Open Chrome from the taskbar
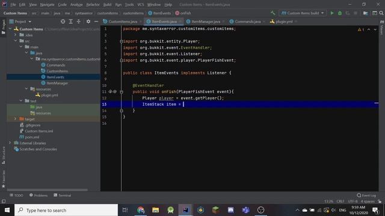This screenshot has height=216, width=385. click(141, 210)
